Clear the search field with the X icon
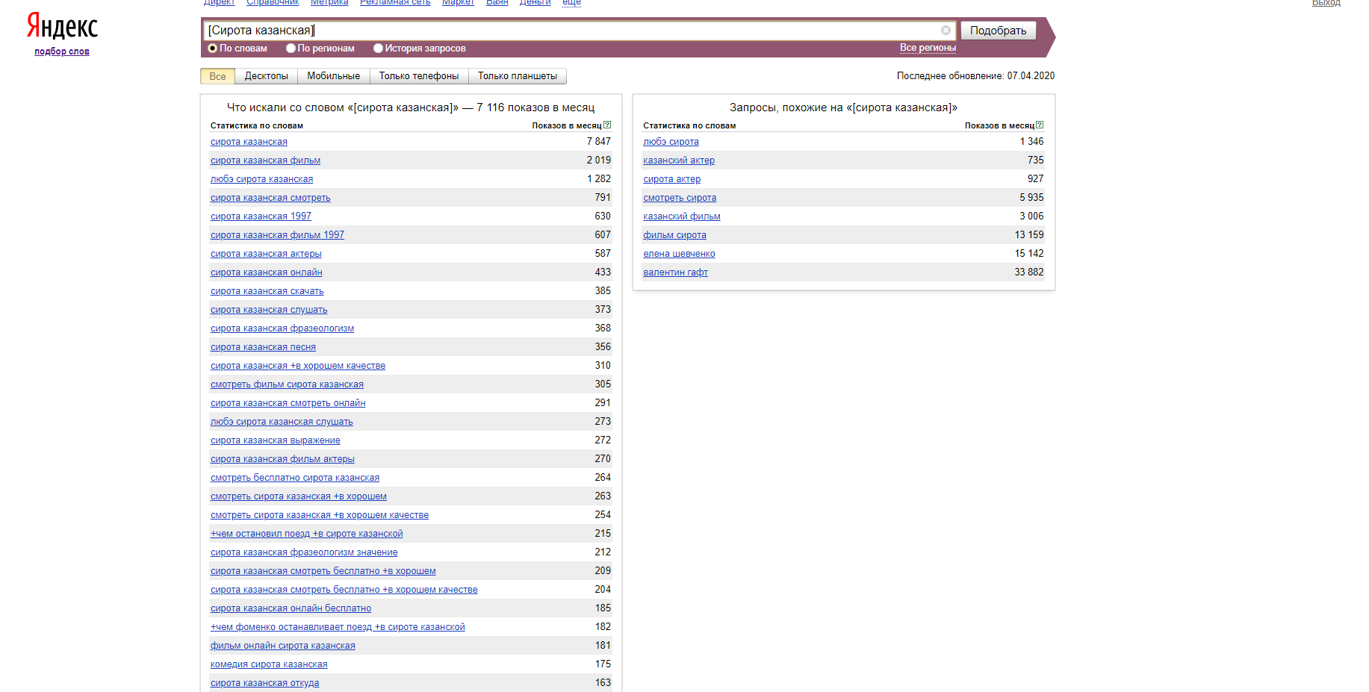Screen dimensions: 1369x692 coord(946,31)
